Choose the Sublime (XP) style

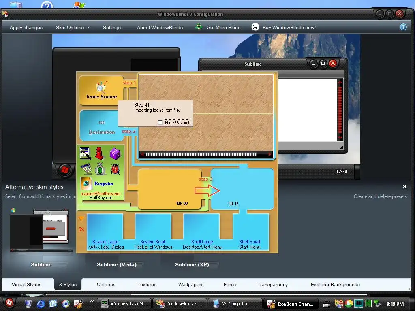[192, 265]
